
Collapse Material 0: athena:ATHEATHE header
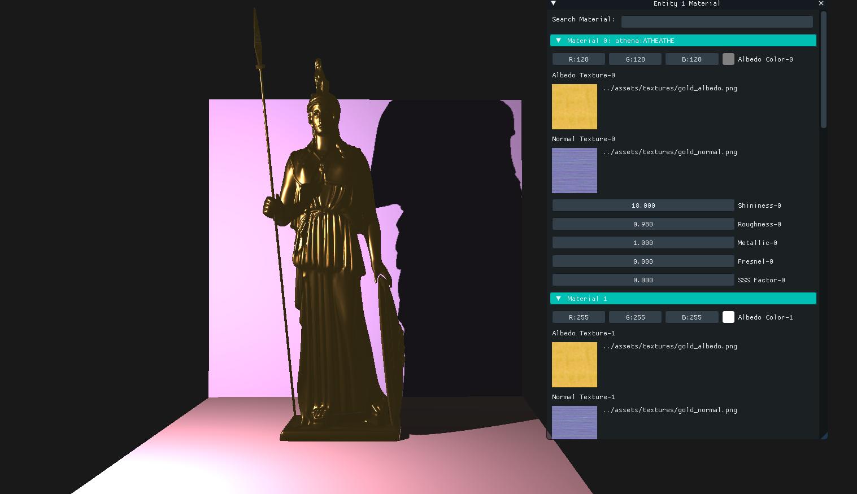point(683,41)
